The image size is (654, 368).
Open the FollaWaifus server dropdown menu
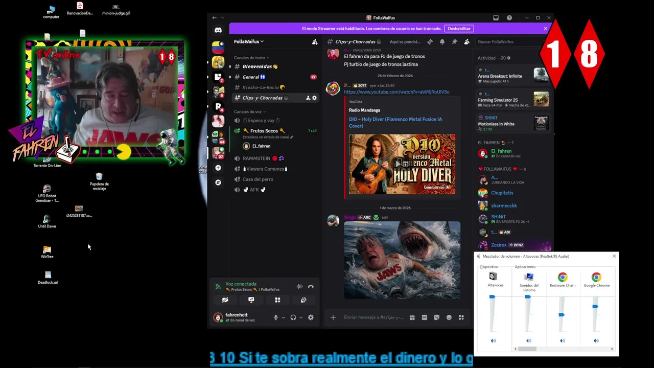pyautogui.click(x=249, y=41)
